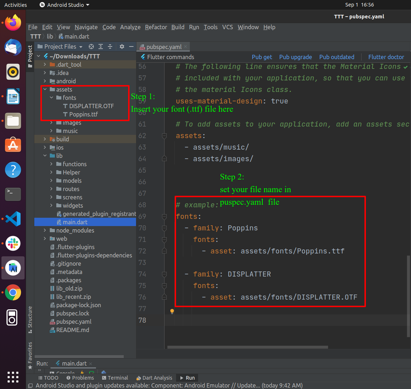Viewport: 411px width, 389px height.
Task: Click the locate/select opened file target icon
Action: [x=91, y=47]
